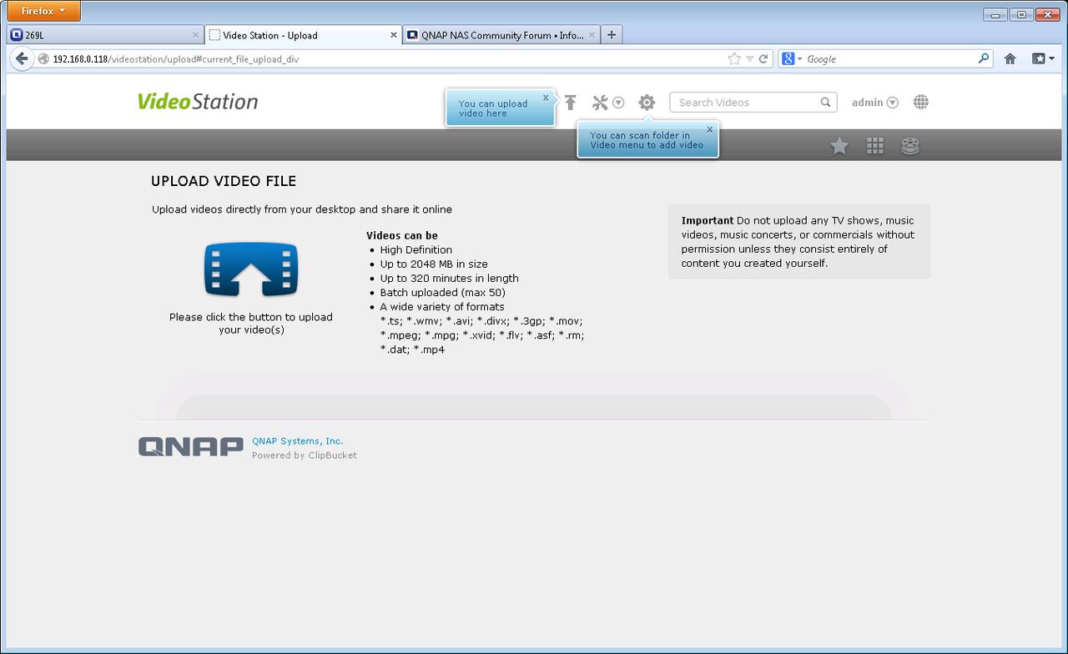This screenshot has height=654, width=1068.
Task: Go to the Firefox home page icon
Action: coord(1010,59)
